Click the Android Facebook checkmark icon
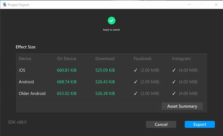The width and height of the screenshot is (223, 136). tap(136, 82)
